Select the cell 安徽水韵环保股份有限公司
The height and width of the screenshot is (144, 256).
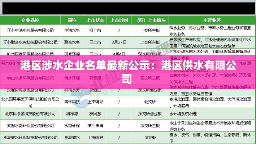(x=30, y=126)
